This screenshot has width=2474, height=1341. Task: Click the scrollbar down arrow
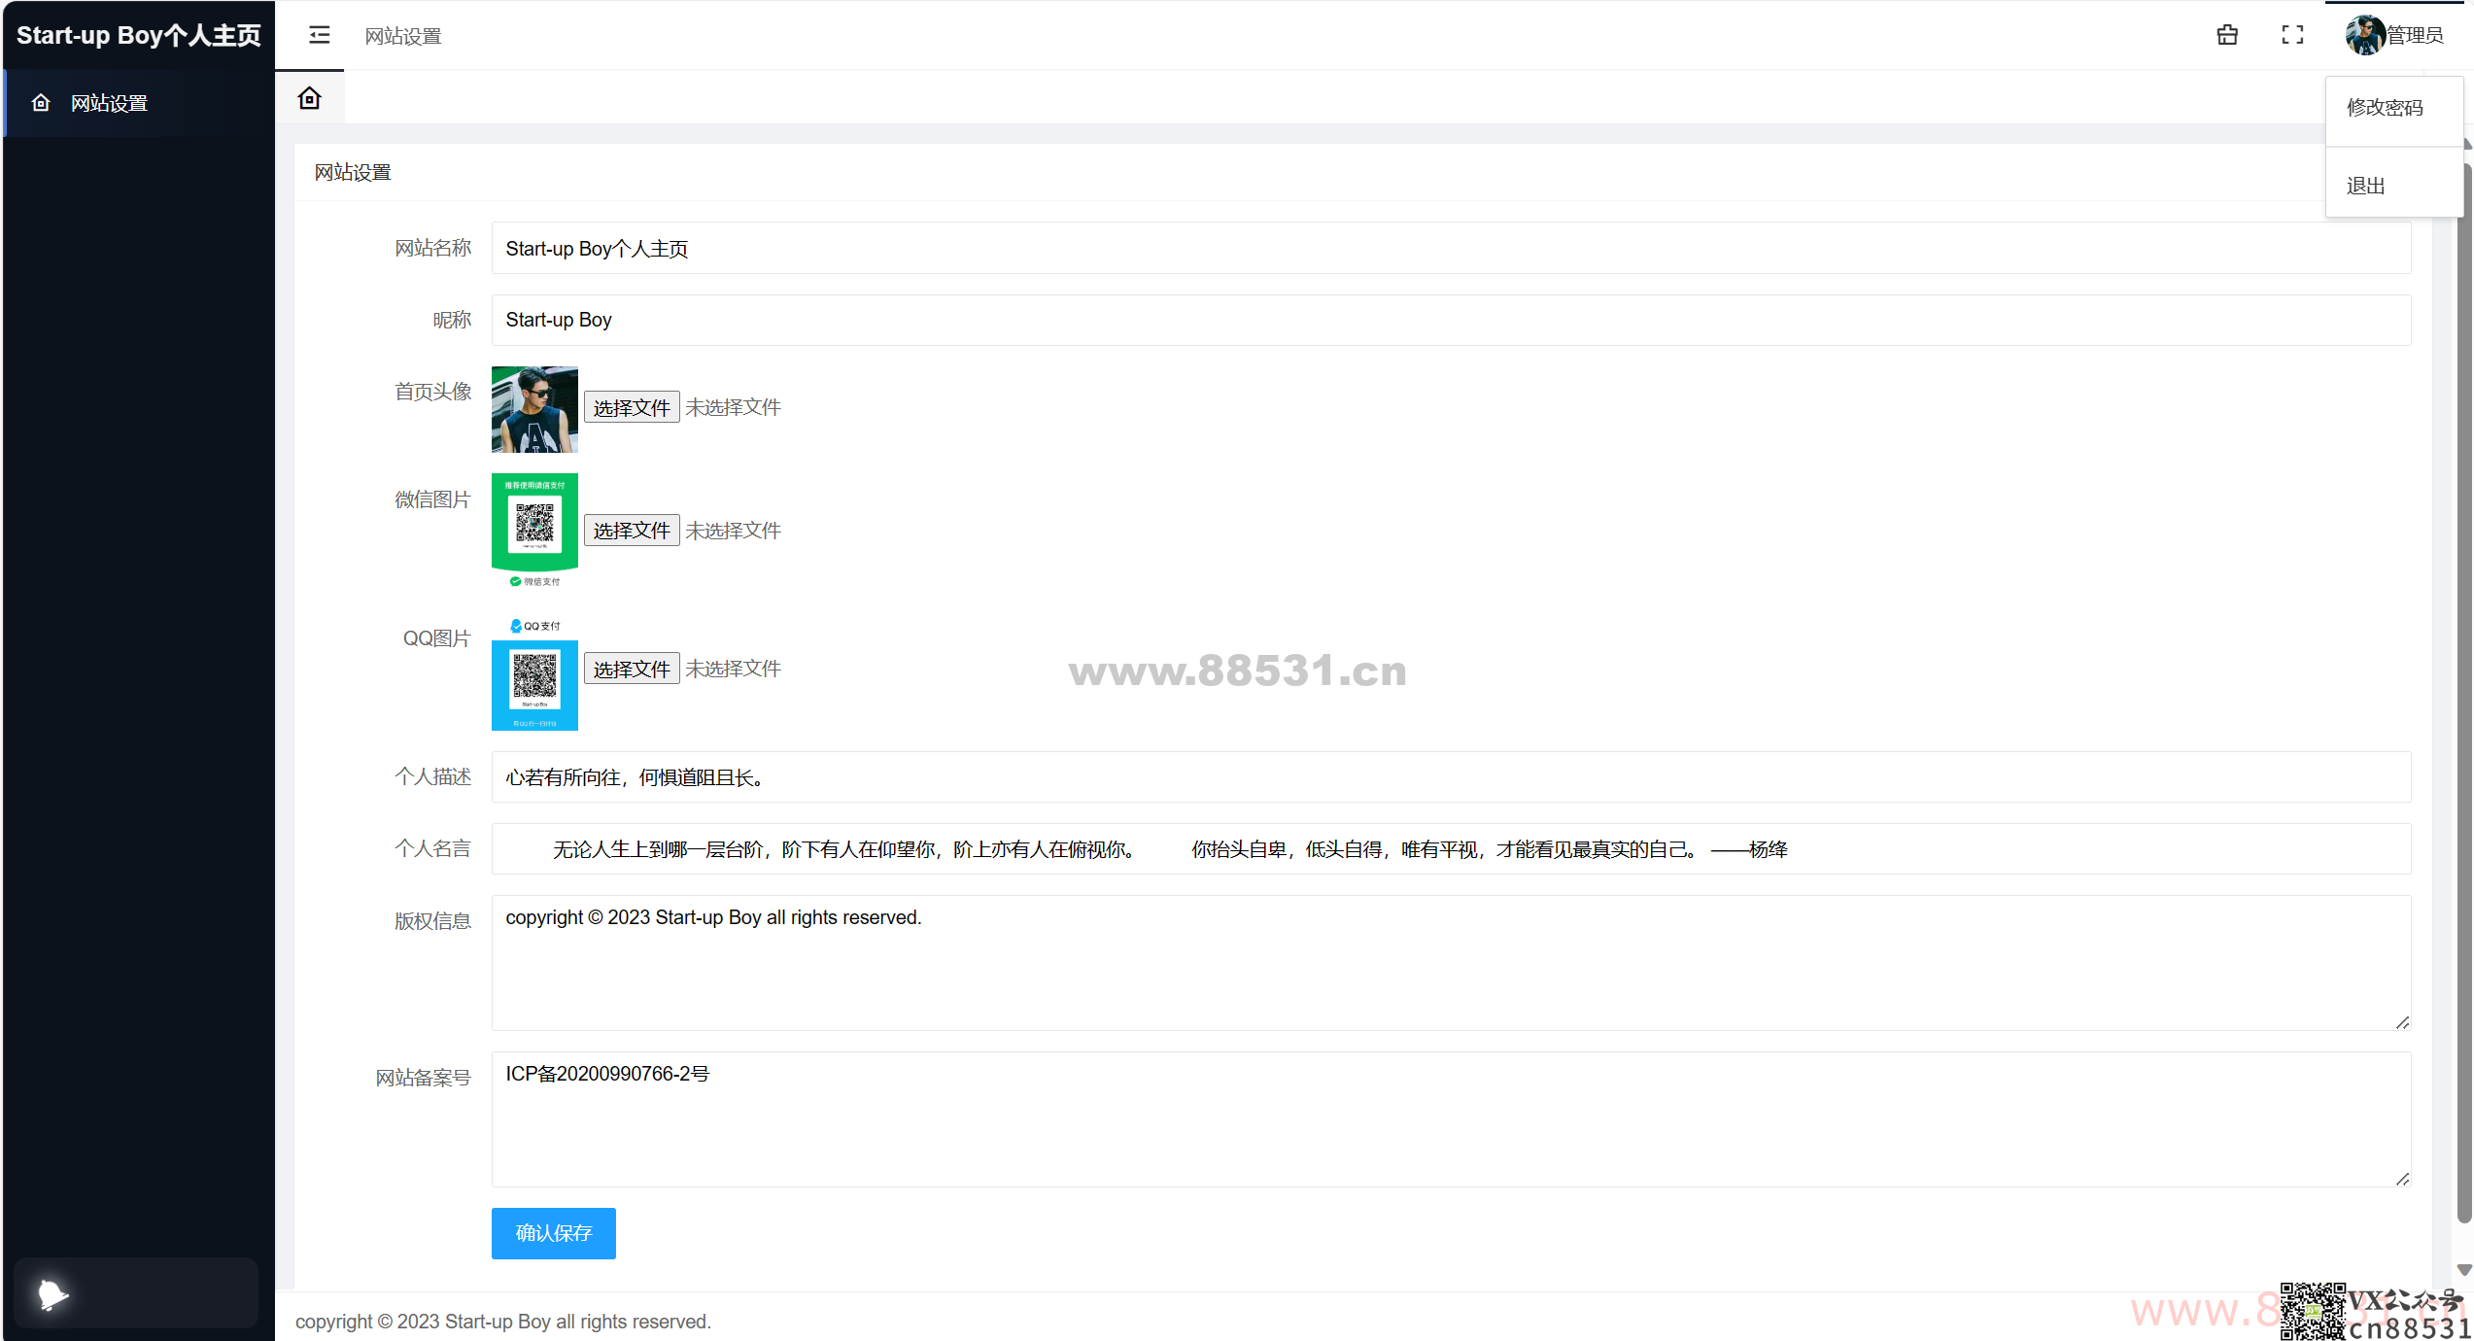(x=2464, y=1270)
